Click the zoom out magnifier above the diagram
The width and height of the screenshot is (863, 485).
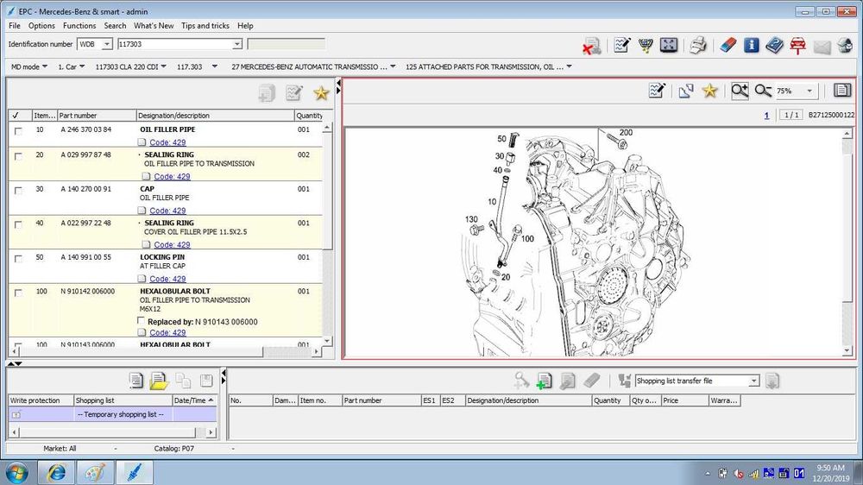[762, 91]
